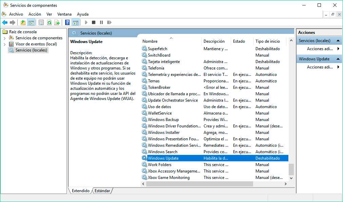Image resolution: width=343 pixels, height=202 pixels.
Task: Select the Tarjeta inteligente service row
Action: click(x=215, y=61)
